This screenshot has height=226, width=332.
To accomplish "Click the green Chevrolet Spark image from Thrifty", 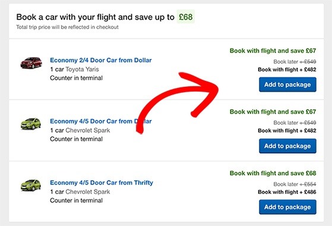I will pyautogui.click(x=31, y=185).
